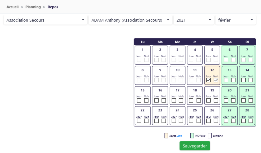Check Nuit box for Saturday 27
This screenshot has height=153, width=261.
[233, 121]
